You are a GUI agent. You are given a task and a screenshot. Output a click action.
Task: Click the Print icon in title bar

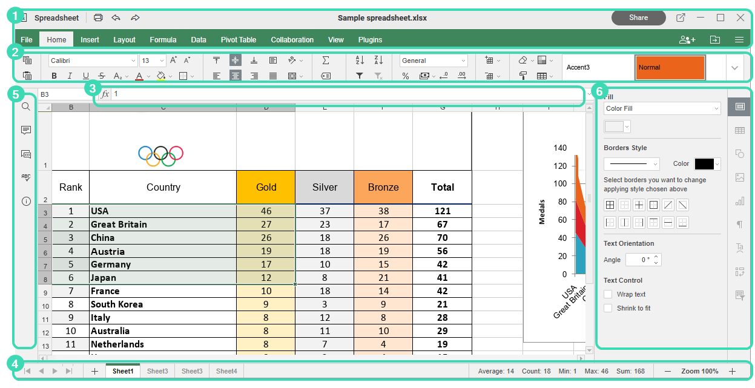[98, 18]
